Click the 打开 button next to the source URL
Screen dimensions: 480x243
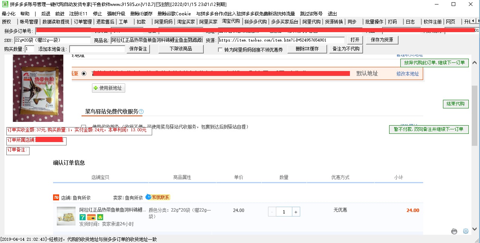pos(355,40)
